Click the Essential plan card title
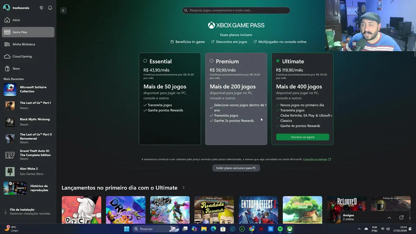 tap(161, 61)
